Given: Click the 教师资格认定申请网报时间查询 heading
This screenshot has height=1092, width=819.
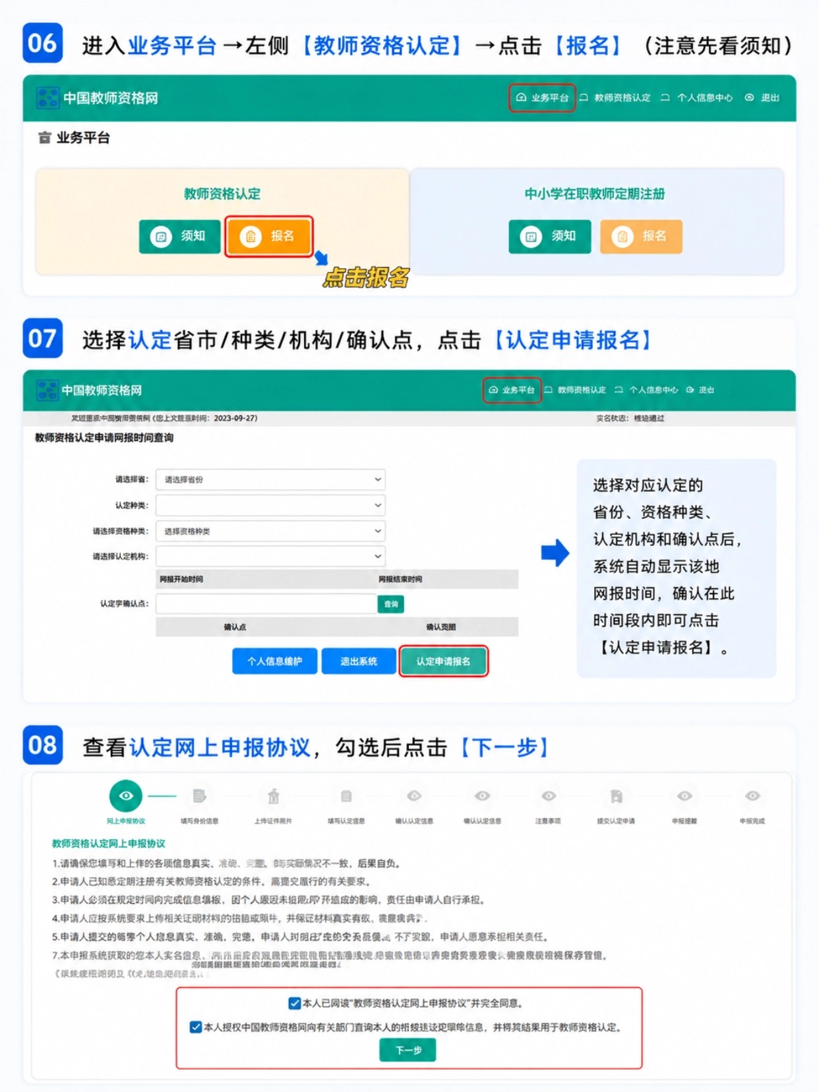Looking at the screenshot, I should [104, 438].
